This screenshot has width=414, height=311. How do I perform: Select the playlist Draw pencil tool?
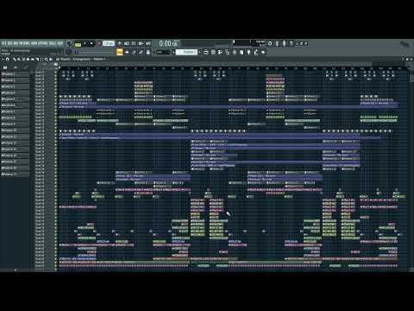(x=15, y=60)
